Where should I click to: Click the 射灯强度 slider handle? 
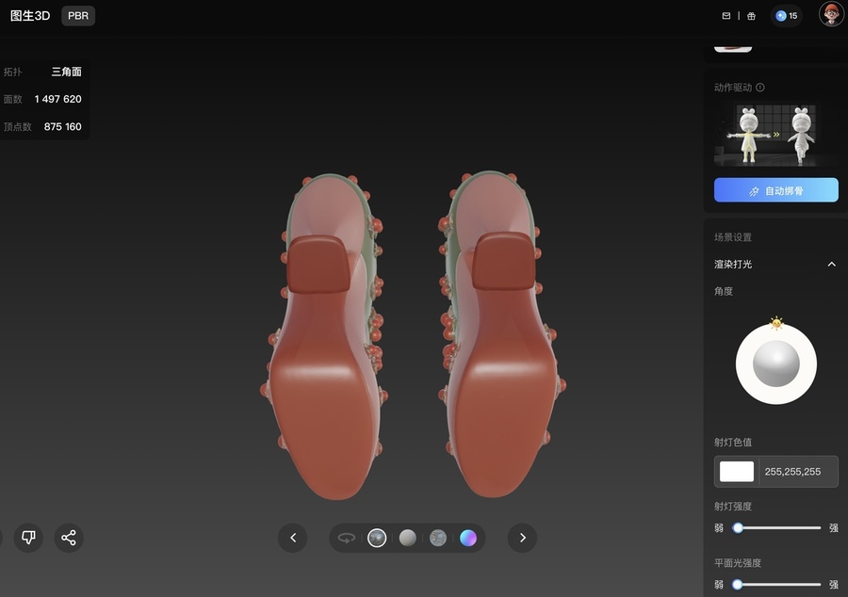[x=738, y=528]
